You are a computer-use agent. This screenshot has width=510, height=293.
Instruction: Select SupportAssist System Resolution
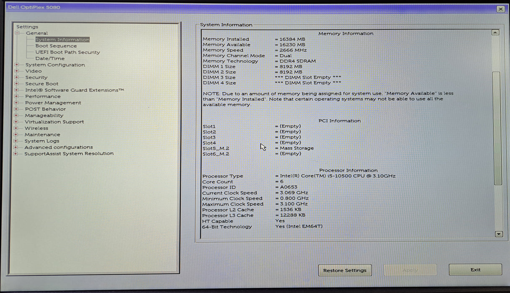(x=69, y=154)
